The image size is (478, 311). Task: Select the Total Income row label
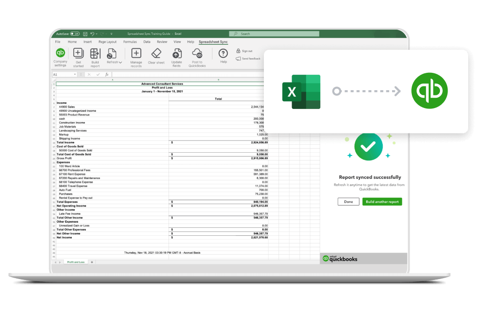click(x=65, y=143)
